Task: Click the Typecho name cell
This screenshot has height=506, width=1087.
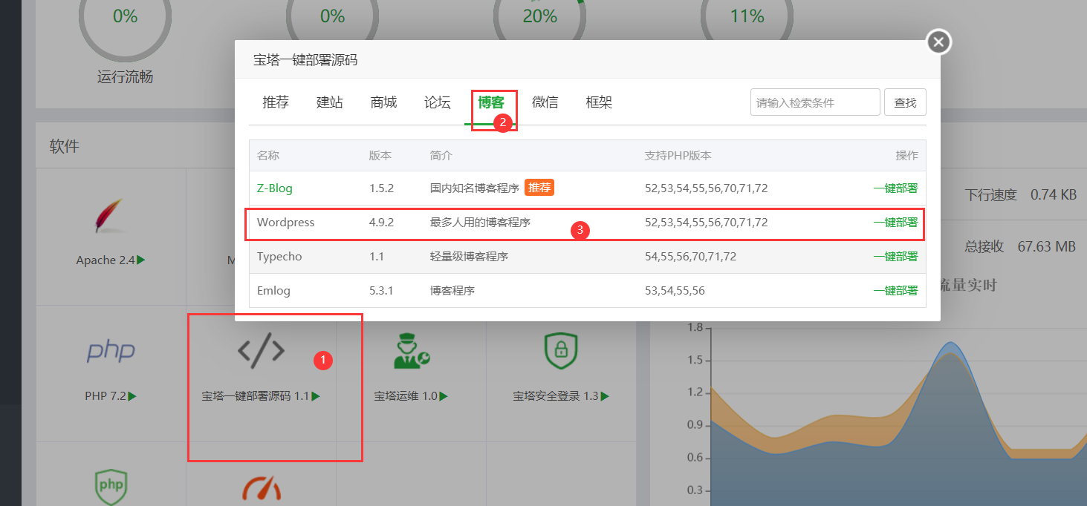Action: [280, 257]
